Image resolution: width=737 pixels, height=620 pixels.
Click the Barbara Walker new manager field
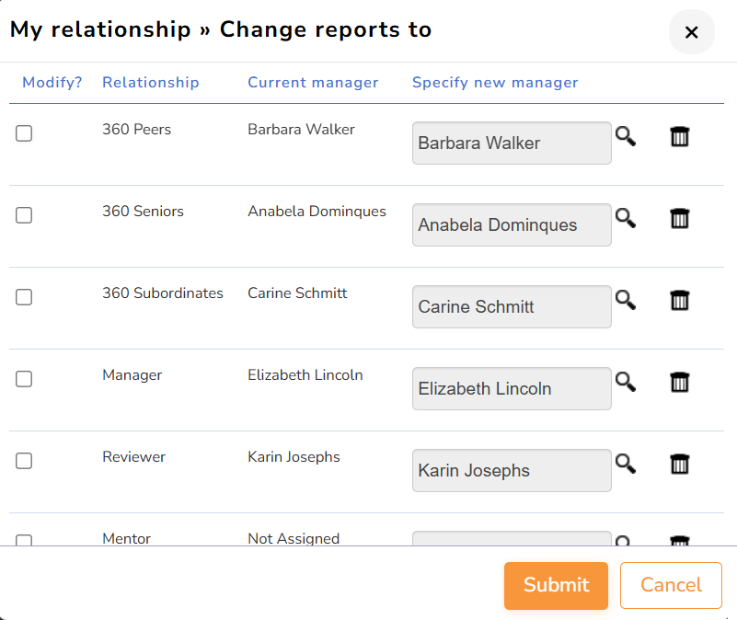512,144
